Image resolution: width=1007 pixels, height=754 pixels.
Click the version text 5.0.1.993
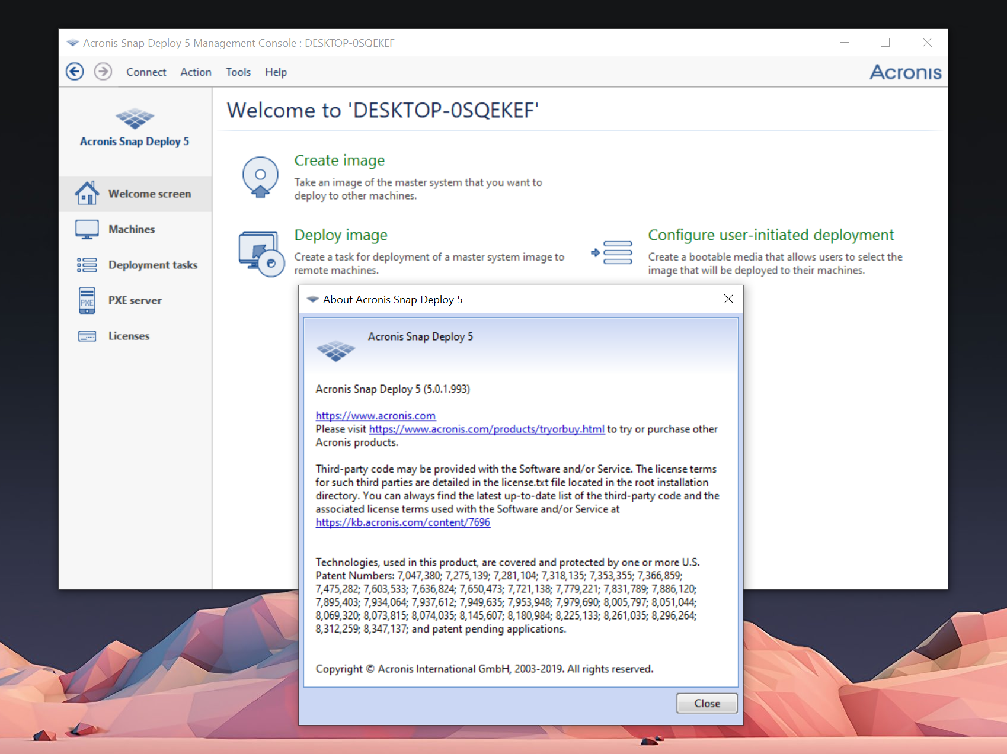(446, 389)
